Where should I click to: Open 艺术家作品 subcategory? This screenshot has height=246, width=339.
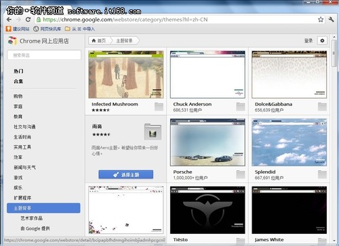(x=31, y=218)
